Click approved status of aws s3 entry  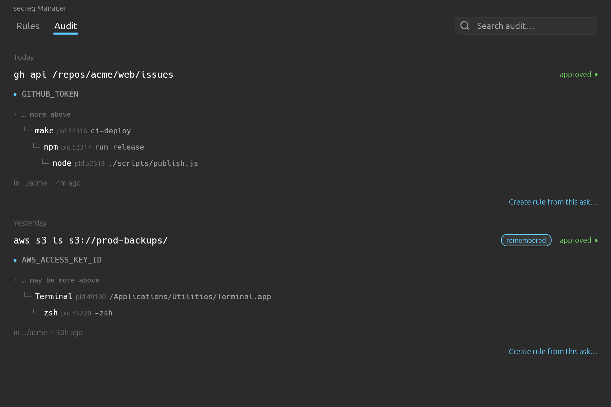578,240
